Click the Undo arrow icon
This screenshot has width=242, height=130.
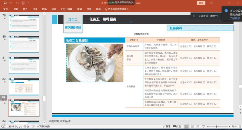11,3
